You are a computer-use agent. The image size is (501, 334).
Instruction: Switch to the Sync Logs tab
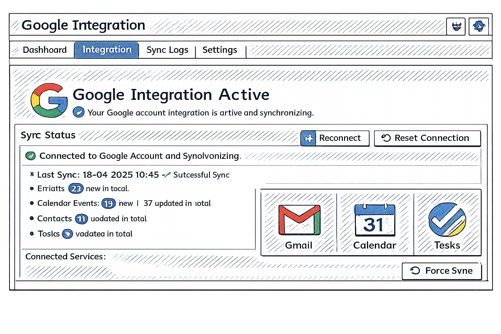[167, 50]
